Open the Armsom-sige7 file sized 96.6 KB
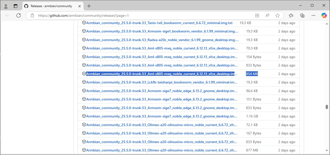This screenshot has height=155, width=330. (x=162, y=91)
